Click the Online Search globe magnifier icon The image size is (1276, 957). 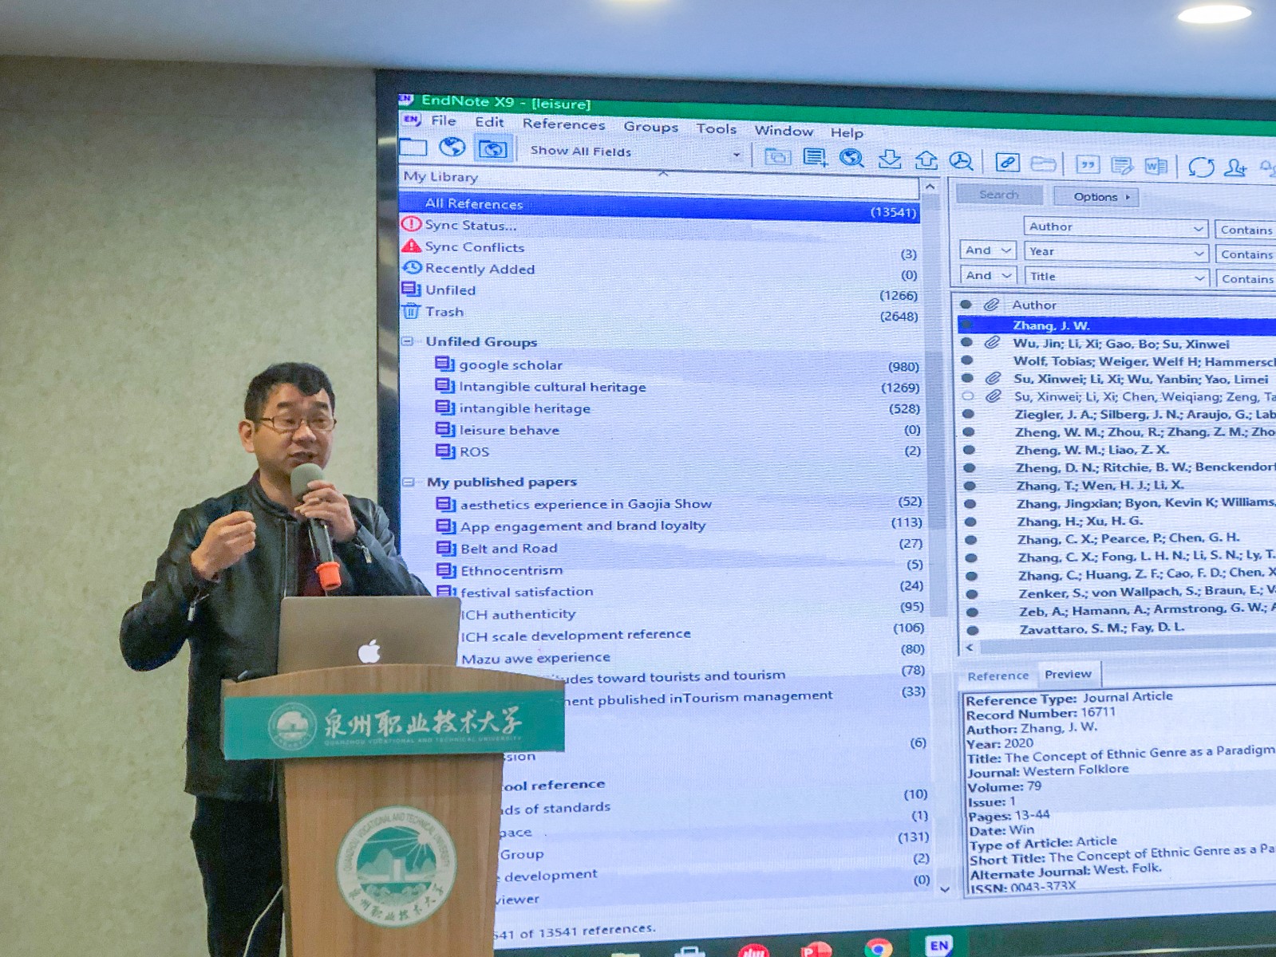click(851, 158)
